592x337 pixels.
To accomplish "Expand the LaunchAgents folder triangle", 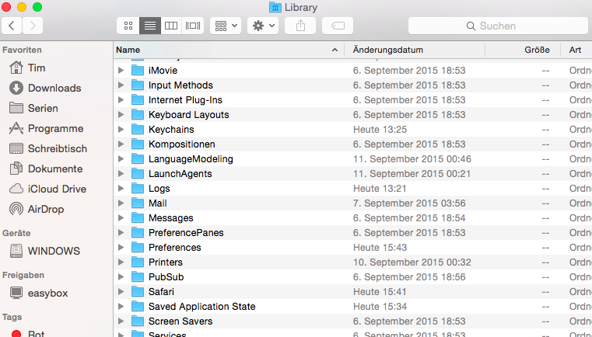I will click(121, 174).
